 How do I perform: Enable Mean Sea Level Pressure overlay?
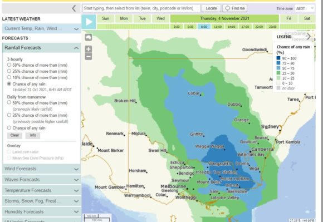point(9,158)
